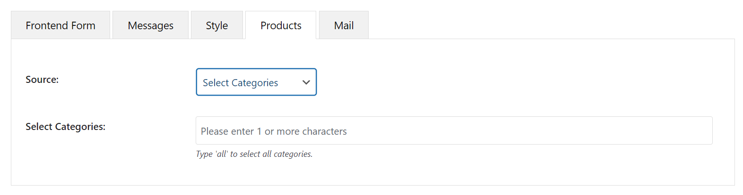Expand the Source dropdown
Screen dimensions: 743x195
pyautogui.click(x=256, y=82)
